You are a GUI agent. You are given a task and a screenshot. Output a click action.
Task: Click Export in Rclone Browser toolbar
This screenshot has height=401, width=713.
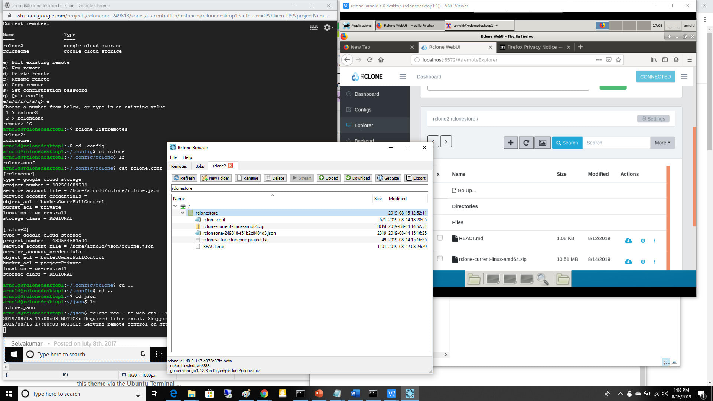coord(416,178)
